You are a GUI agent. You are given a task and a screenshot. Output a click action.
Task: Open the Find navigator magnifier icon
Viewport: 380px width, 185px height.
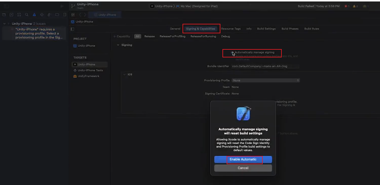coord(27,15)
